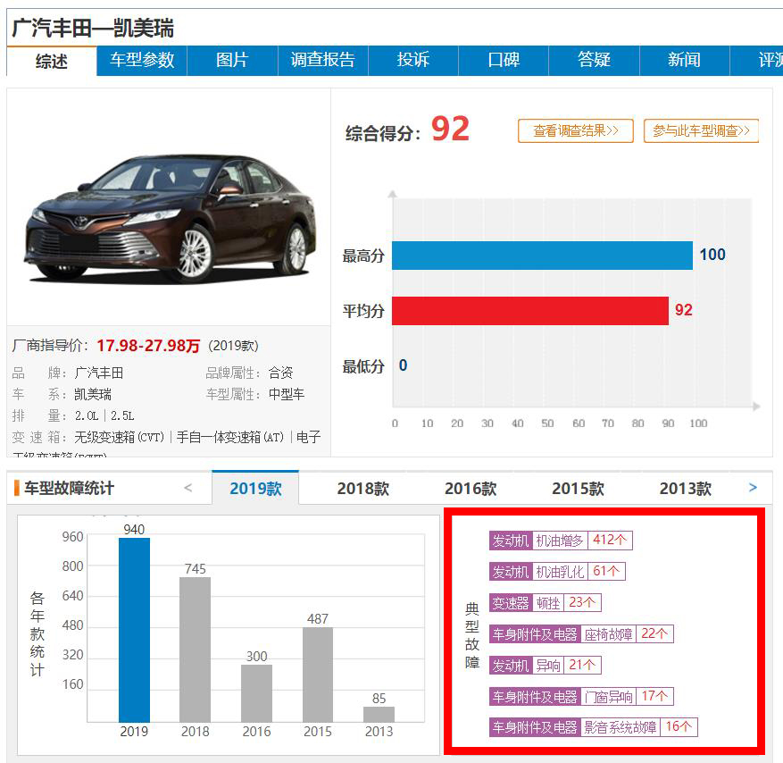
Task: Click the 查看调查结果>> button
Action: 576,131
